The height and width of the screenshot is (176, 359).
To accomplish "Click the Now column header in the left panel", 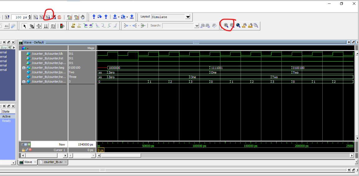I will [4, 48].
